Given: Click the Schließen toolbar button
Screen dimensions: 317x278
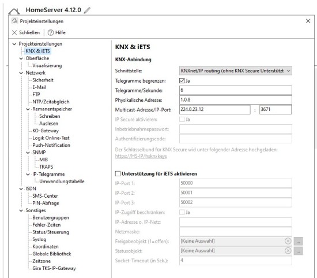Looking at the screenshot, I should pyautogui.click(x=26, y=32).
